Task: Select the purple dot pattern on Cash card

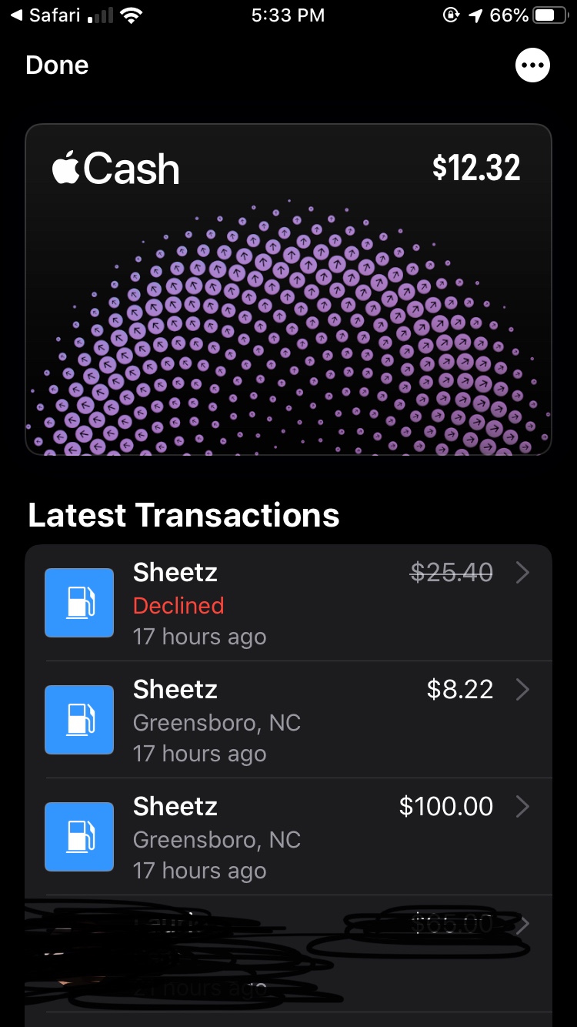Action: 288,339
